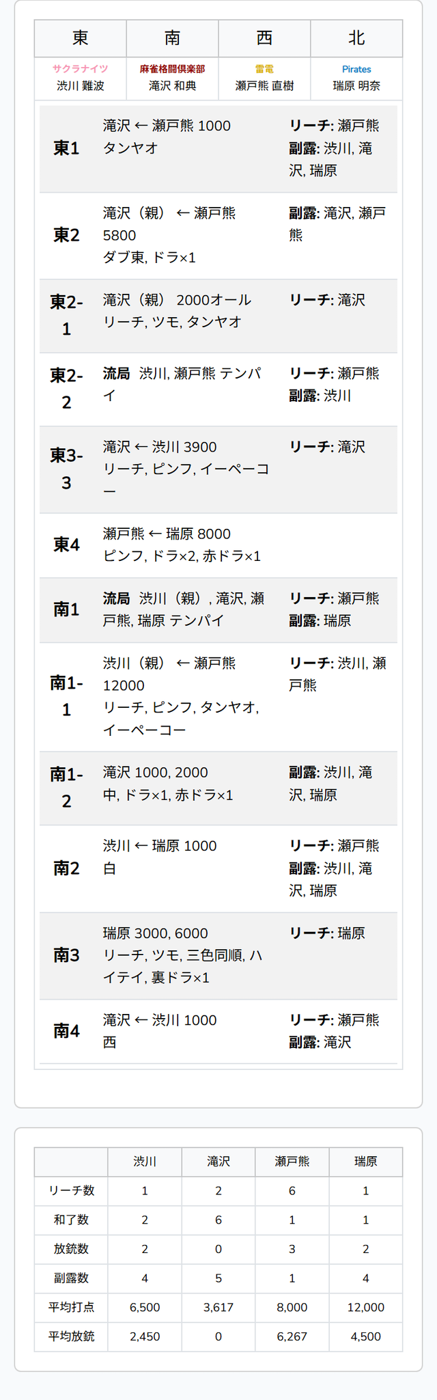Select the 南3 round label
The width and height of the screenshot is (437, 1400).
[66, 955]
